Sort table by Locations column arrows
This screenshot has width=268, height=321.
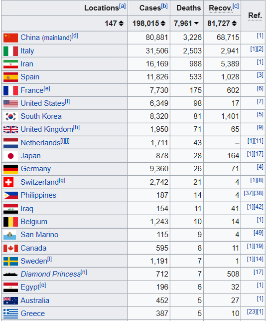click(121, 23)
